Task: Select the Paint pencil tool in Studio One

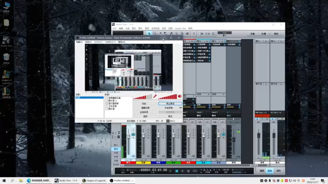Action: pyautogui.click(x=171, y=34)
